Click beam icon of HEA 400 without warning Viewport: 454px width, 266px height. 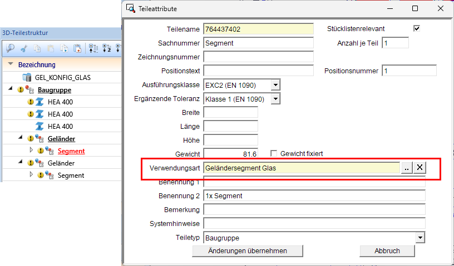point(40,127)
